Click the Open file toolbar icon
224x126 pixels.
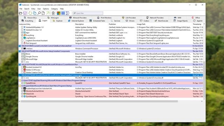click(20, 13)
